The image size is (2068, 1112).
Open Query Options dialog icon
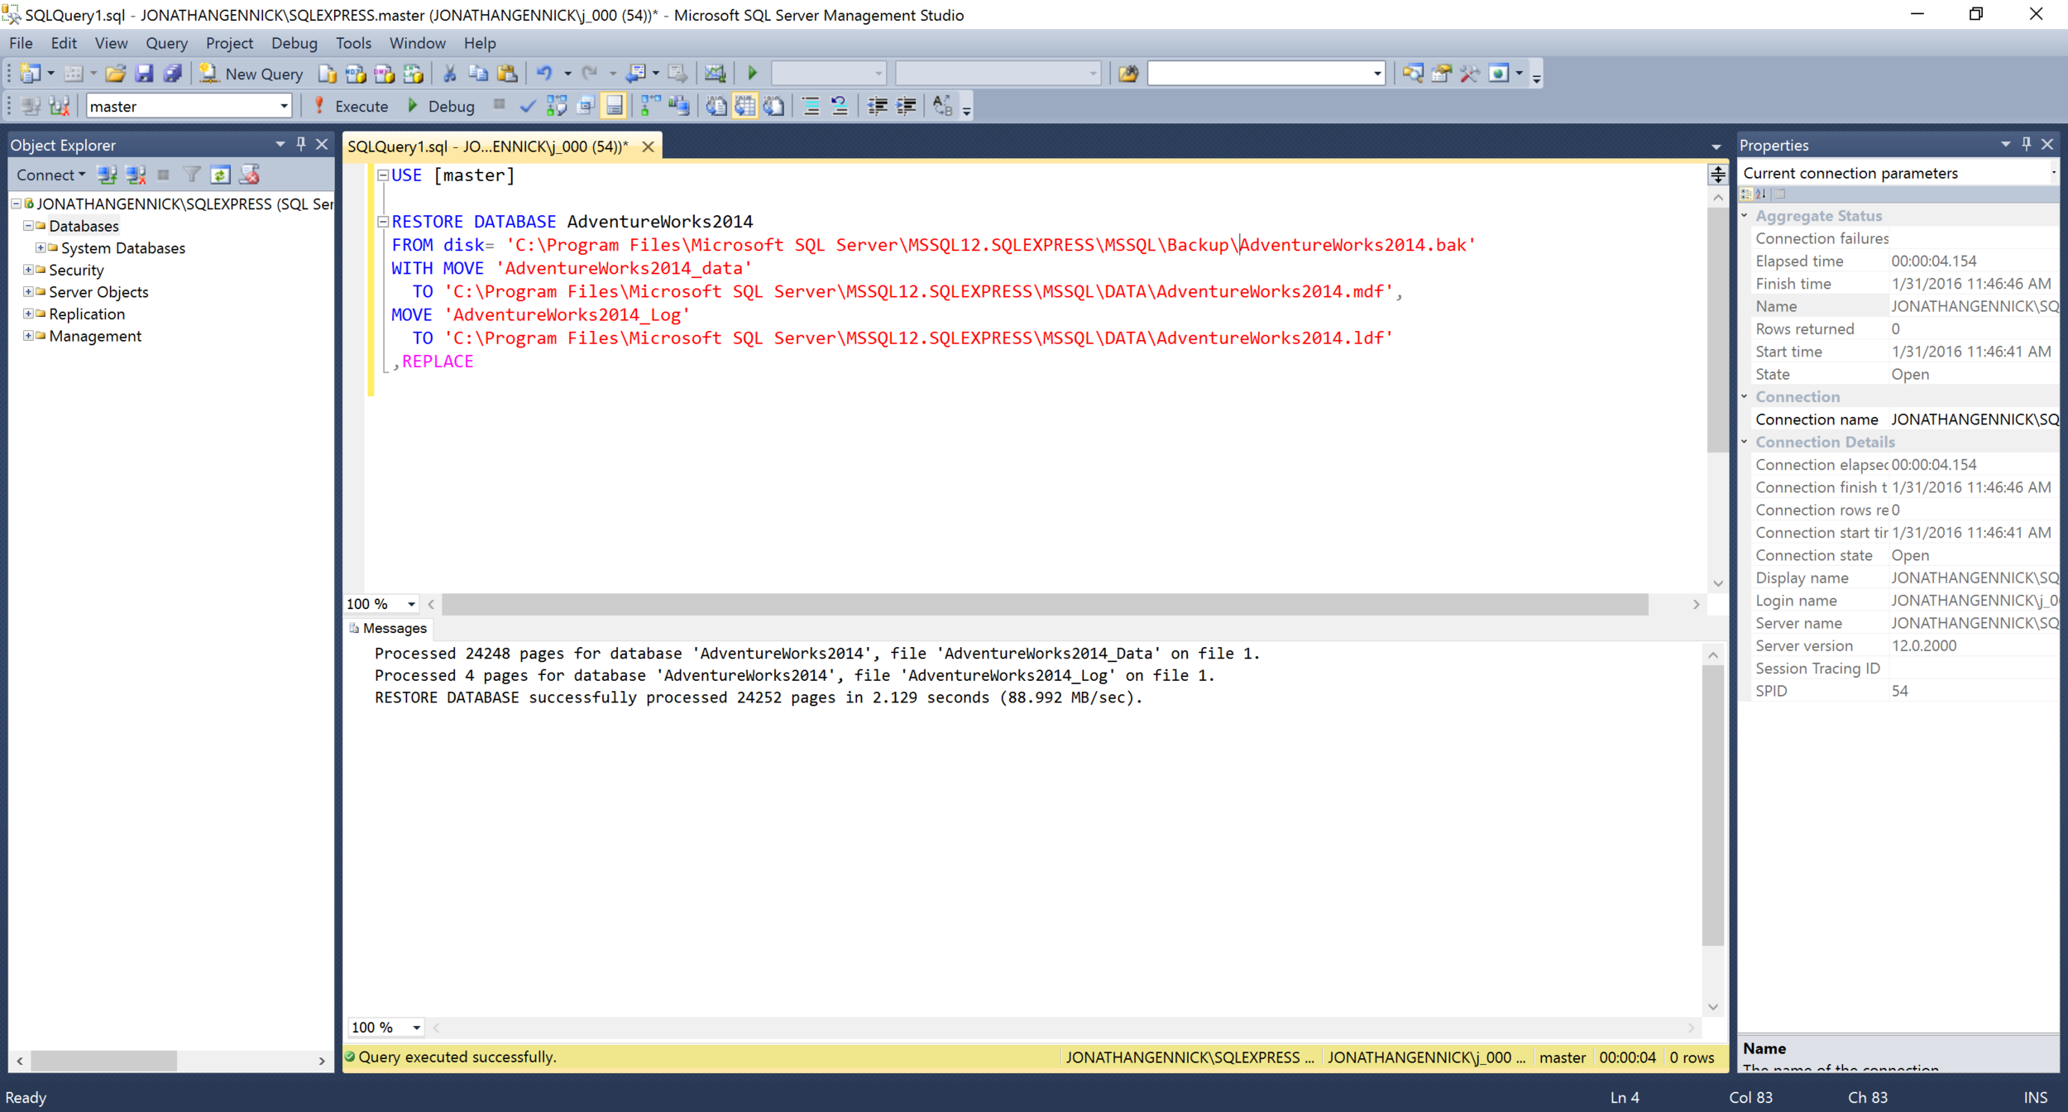pyautogui.click(x=586, y=106)
